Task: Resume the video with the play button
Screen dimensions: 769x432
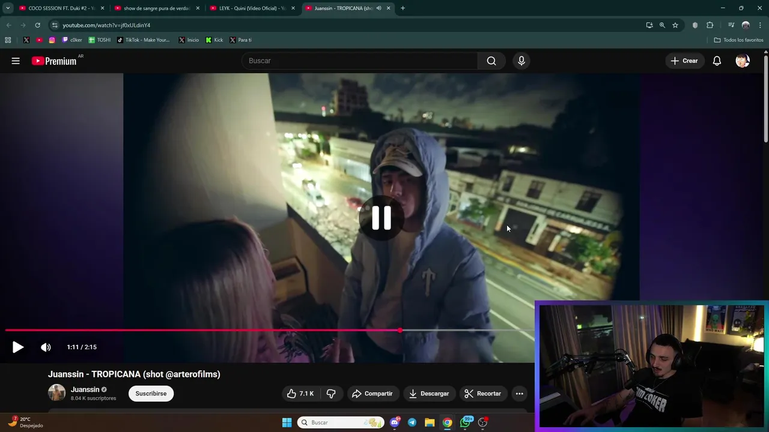Action: tap(18, 347)
